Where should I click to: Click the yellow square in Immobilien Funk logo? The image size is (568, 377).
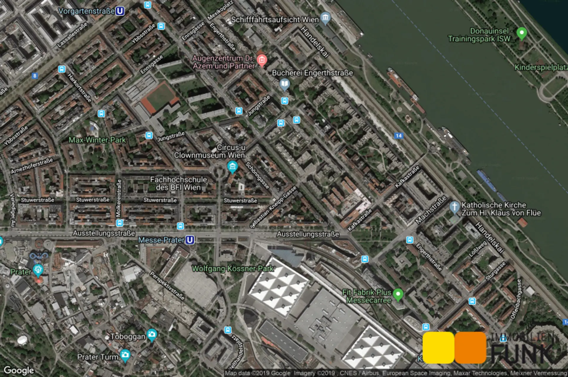point(438,347)
